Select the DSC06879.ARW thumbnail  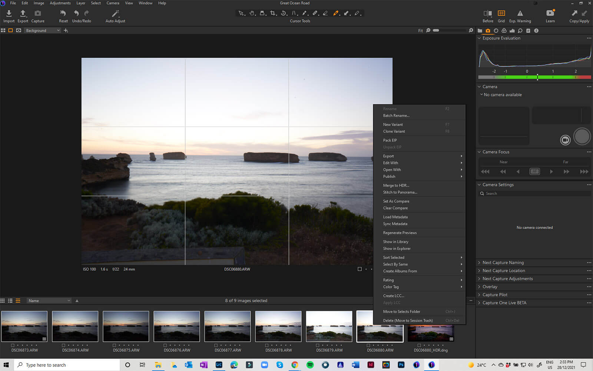[x=329, y=326]
